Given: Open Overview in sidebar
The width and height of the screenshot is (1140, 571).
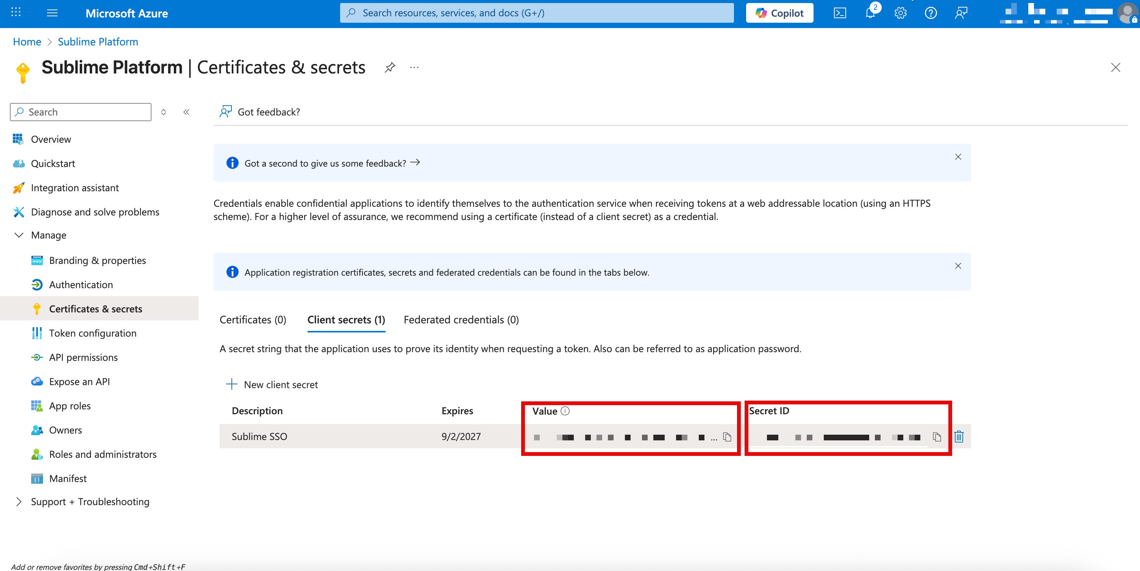Looking at the screenshot, I should pyautogui.click(x=51, y=139).
